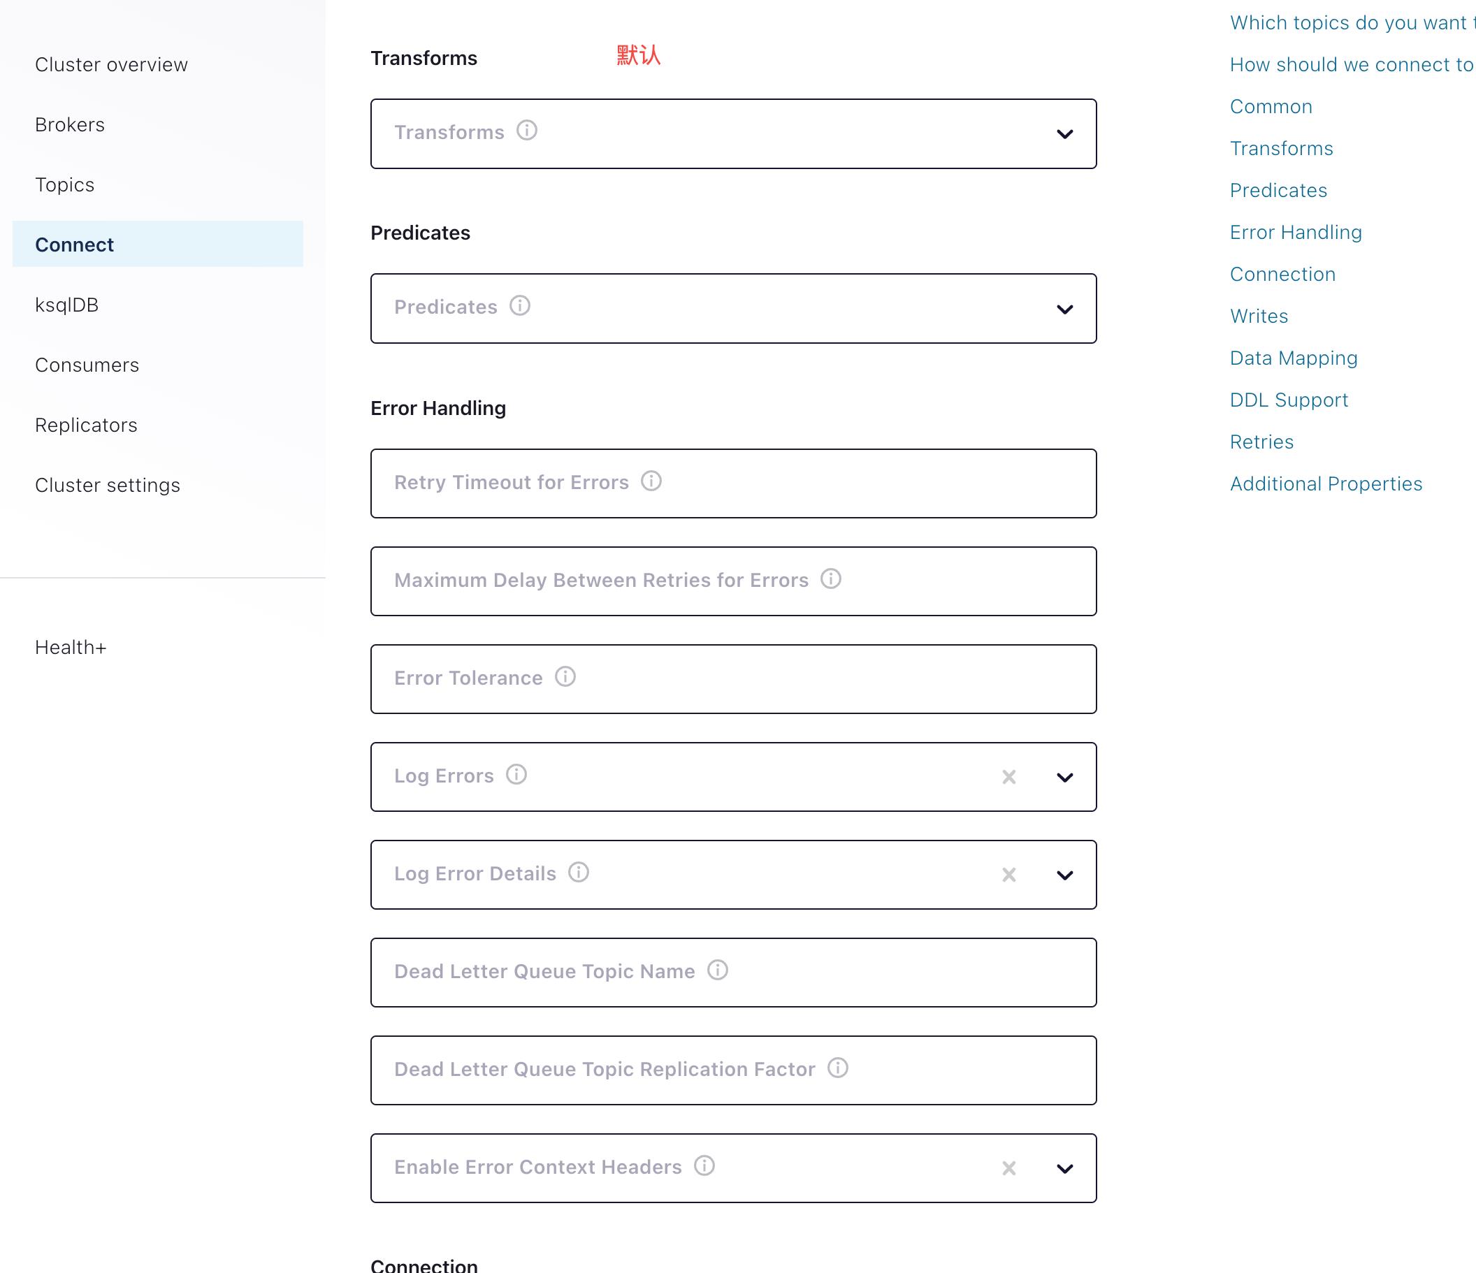Image resolution: width=1476 pixels, height=1273 pixels.
Task: Show info for Dead Letter Queue Replication Factor
Action: (838, 1068)
